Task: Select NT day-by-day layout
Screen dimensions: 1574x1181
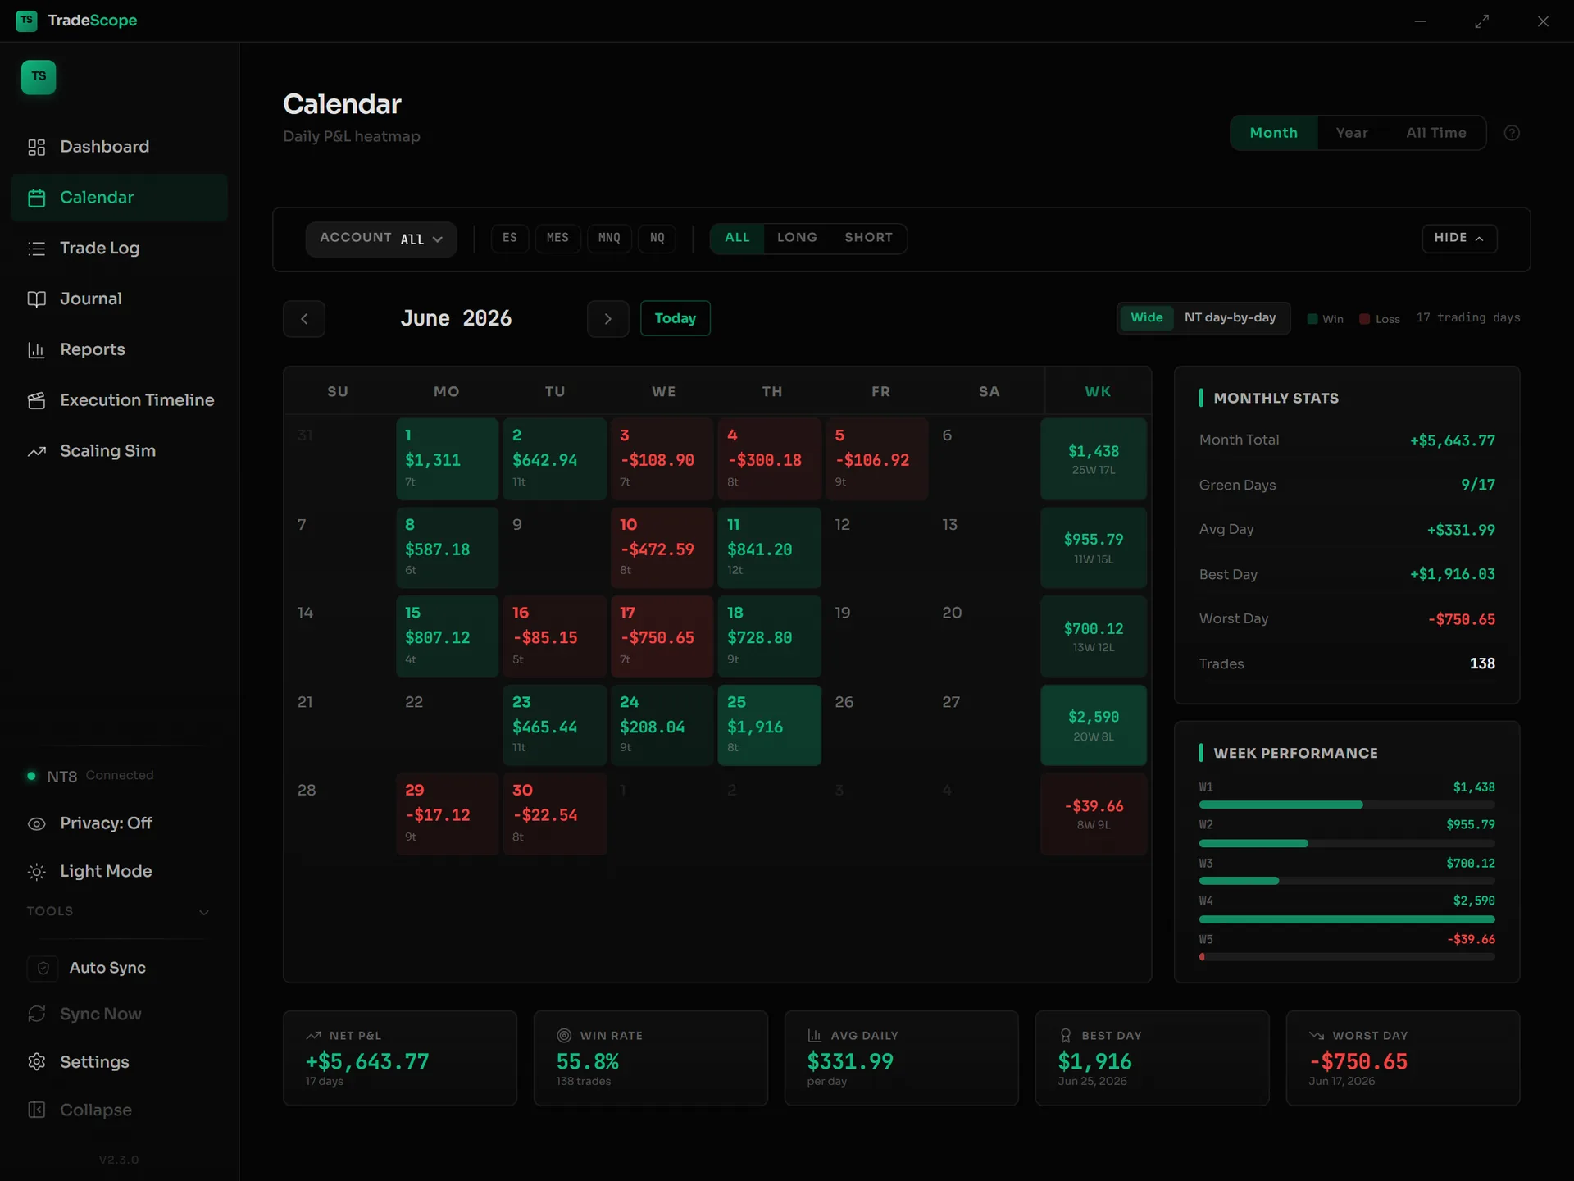Action: 1230,318
